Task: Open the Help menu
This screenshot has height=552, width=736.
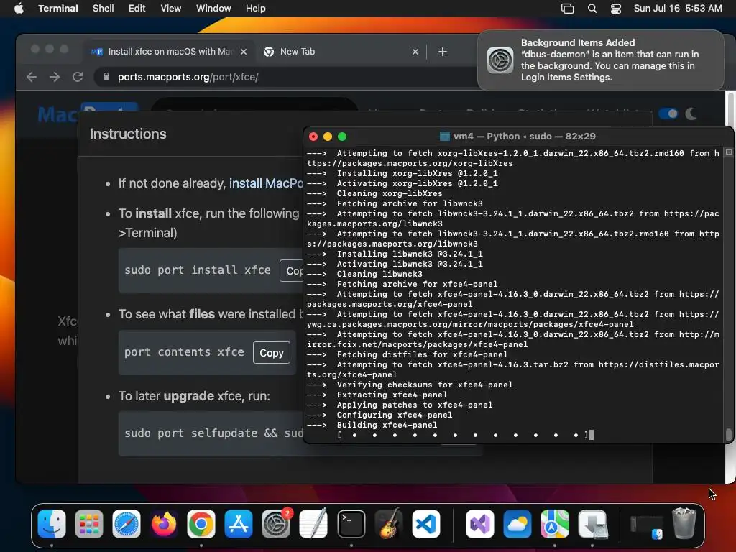Action: coord(255,8)
